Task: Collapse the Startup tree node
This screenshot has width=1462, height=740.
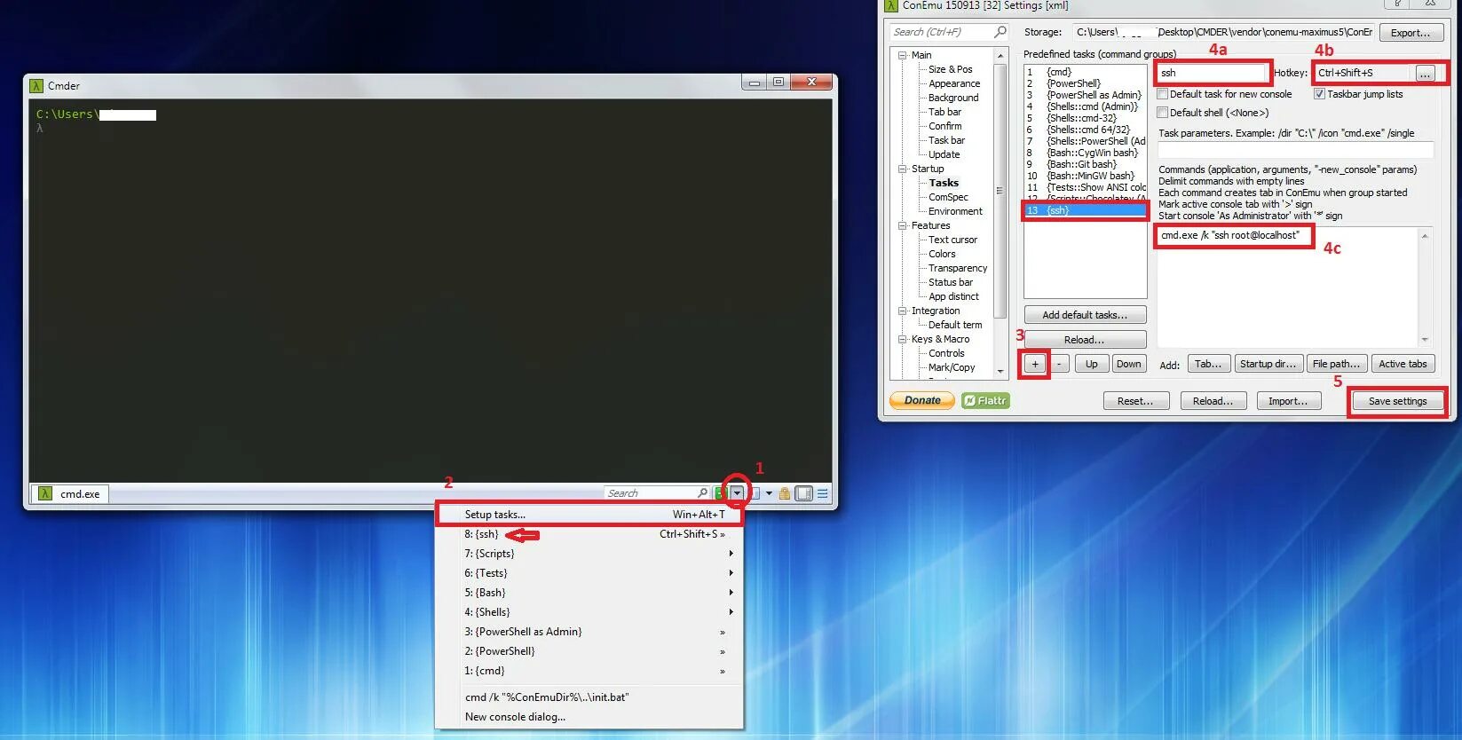Action: [x=903, y=169]
